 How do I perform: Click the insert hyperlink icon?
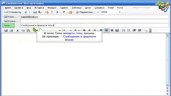coord(146,30)
